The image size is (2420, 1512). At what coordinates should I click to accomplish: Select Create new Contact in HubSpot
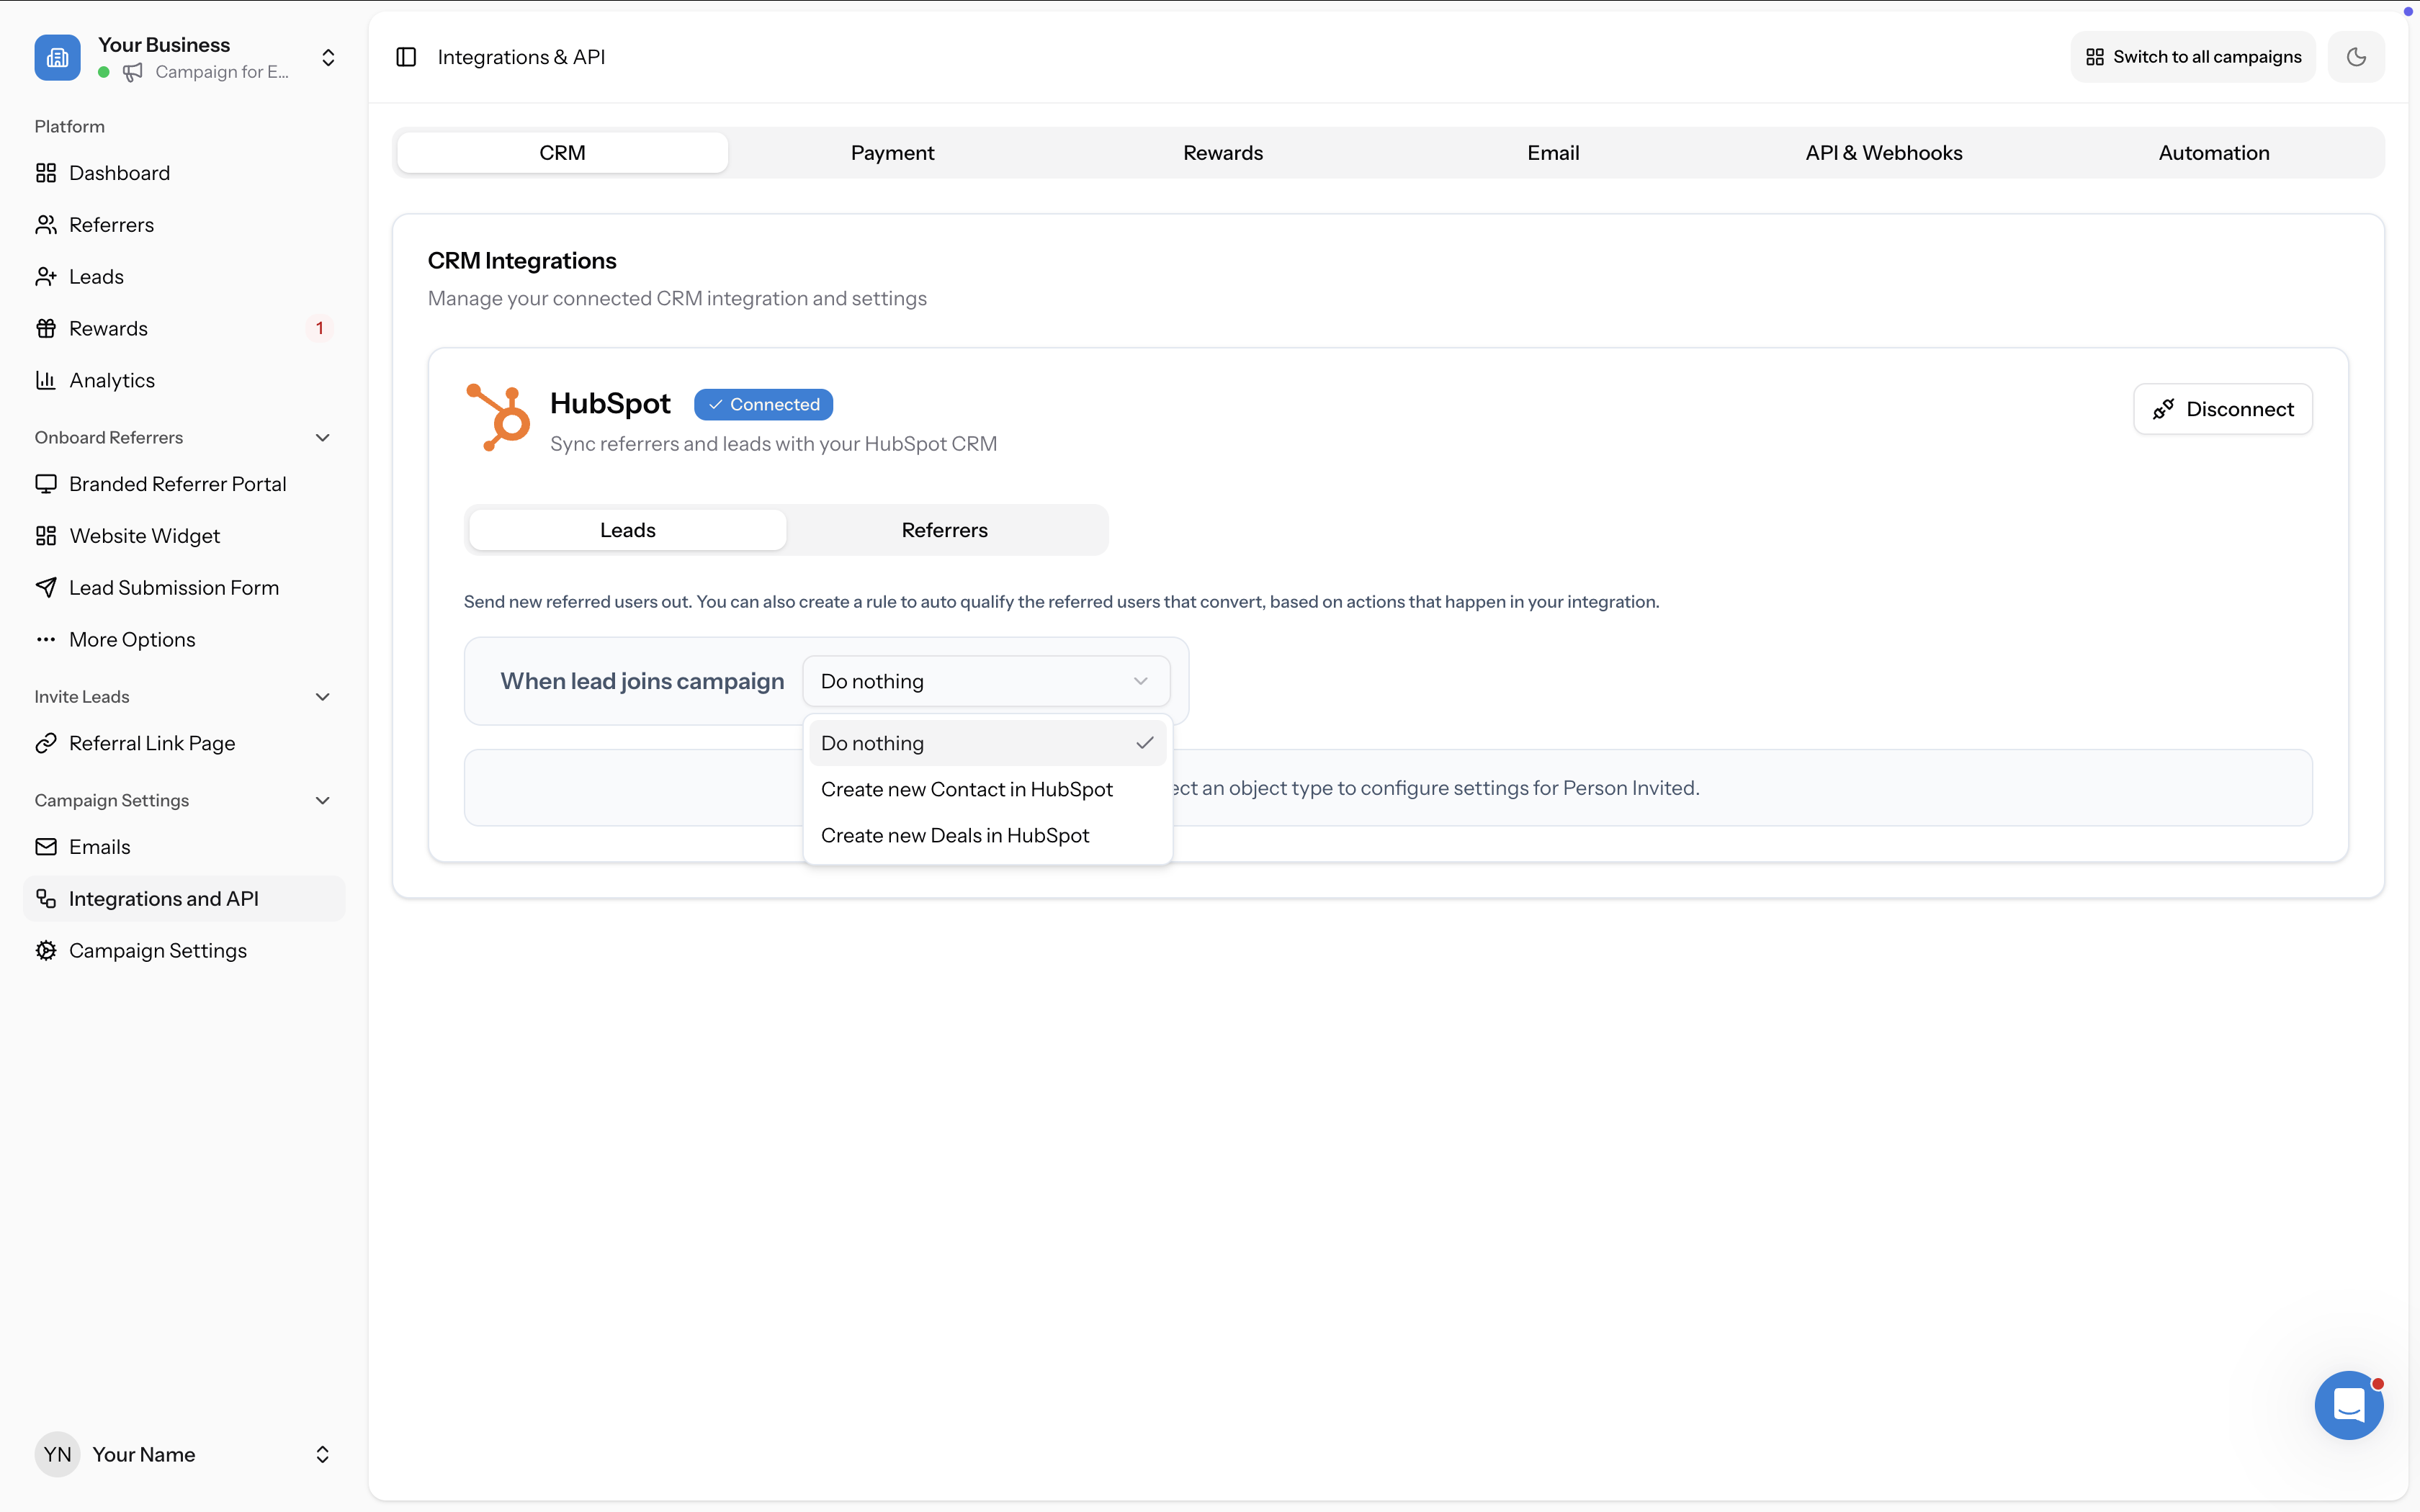[x=966, y=789]
